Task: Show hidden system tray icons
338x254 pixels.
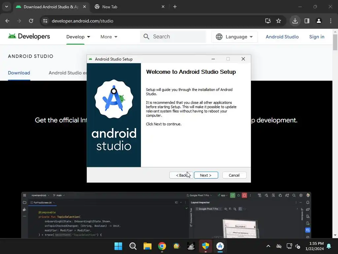Action: [x=268, y=246]
